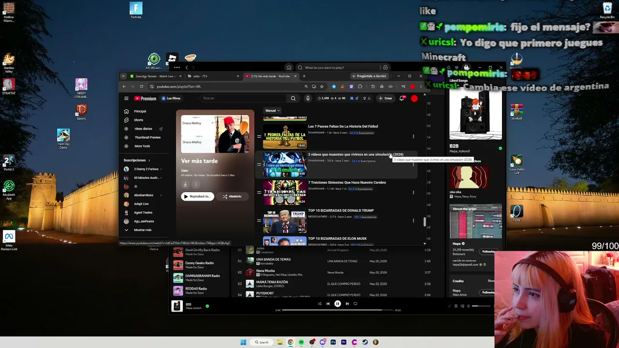
Task: Open Recycle Bin on desktop
Action: click(x=607, y=10)
